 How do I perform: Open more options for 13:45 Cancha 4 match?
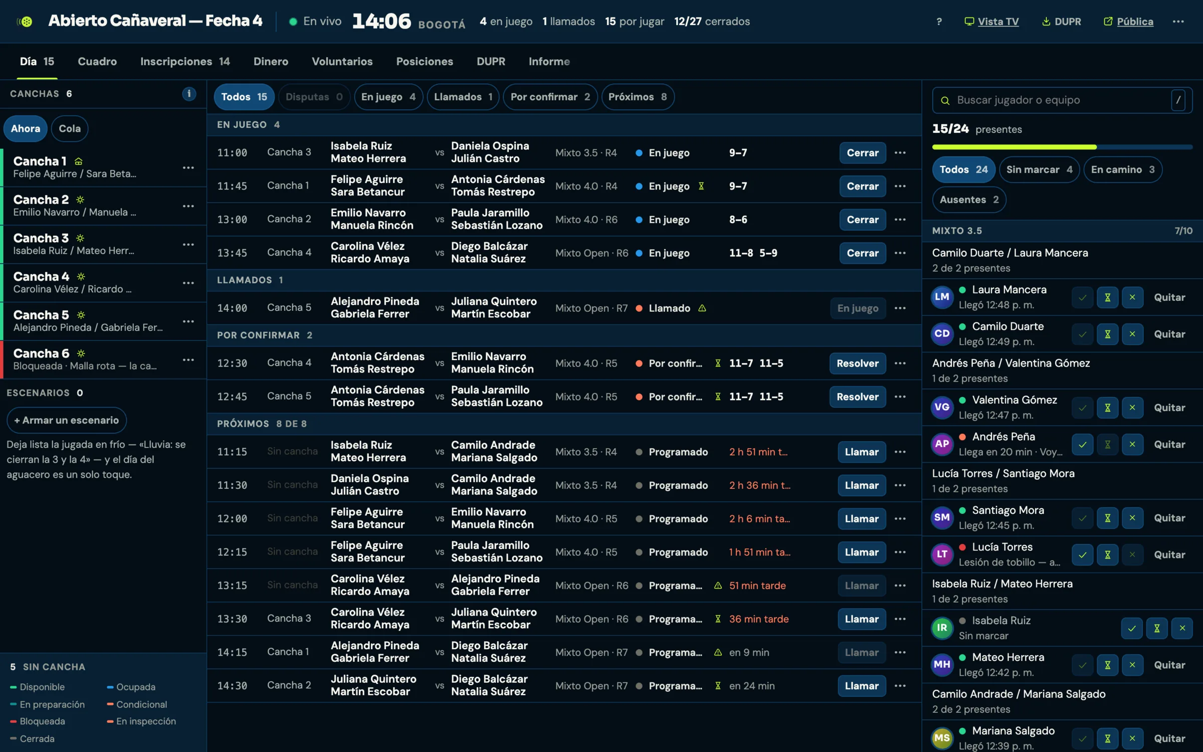[900, 253]
